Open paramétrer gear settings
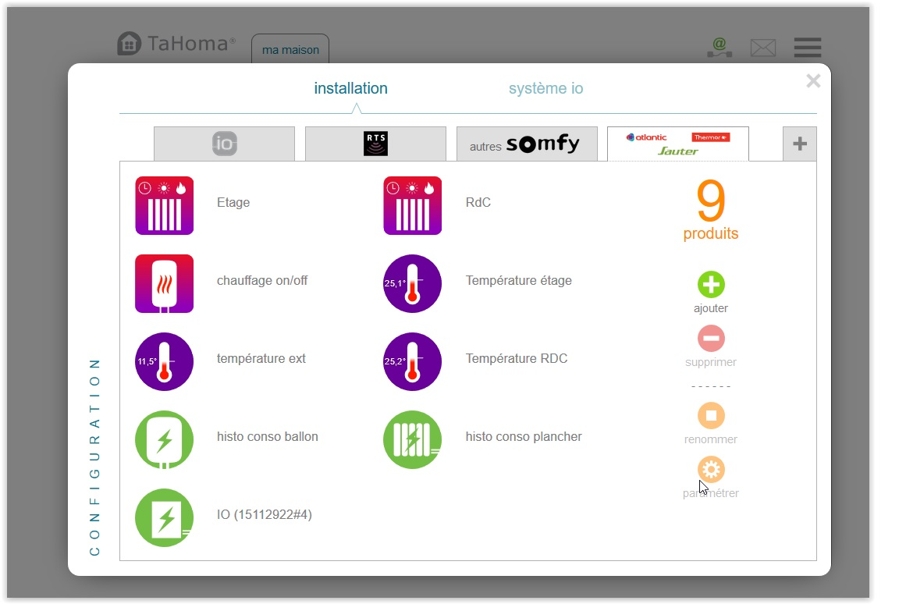899x604 pixels. click(710, 470)
